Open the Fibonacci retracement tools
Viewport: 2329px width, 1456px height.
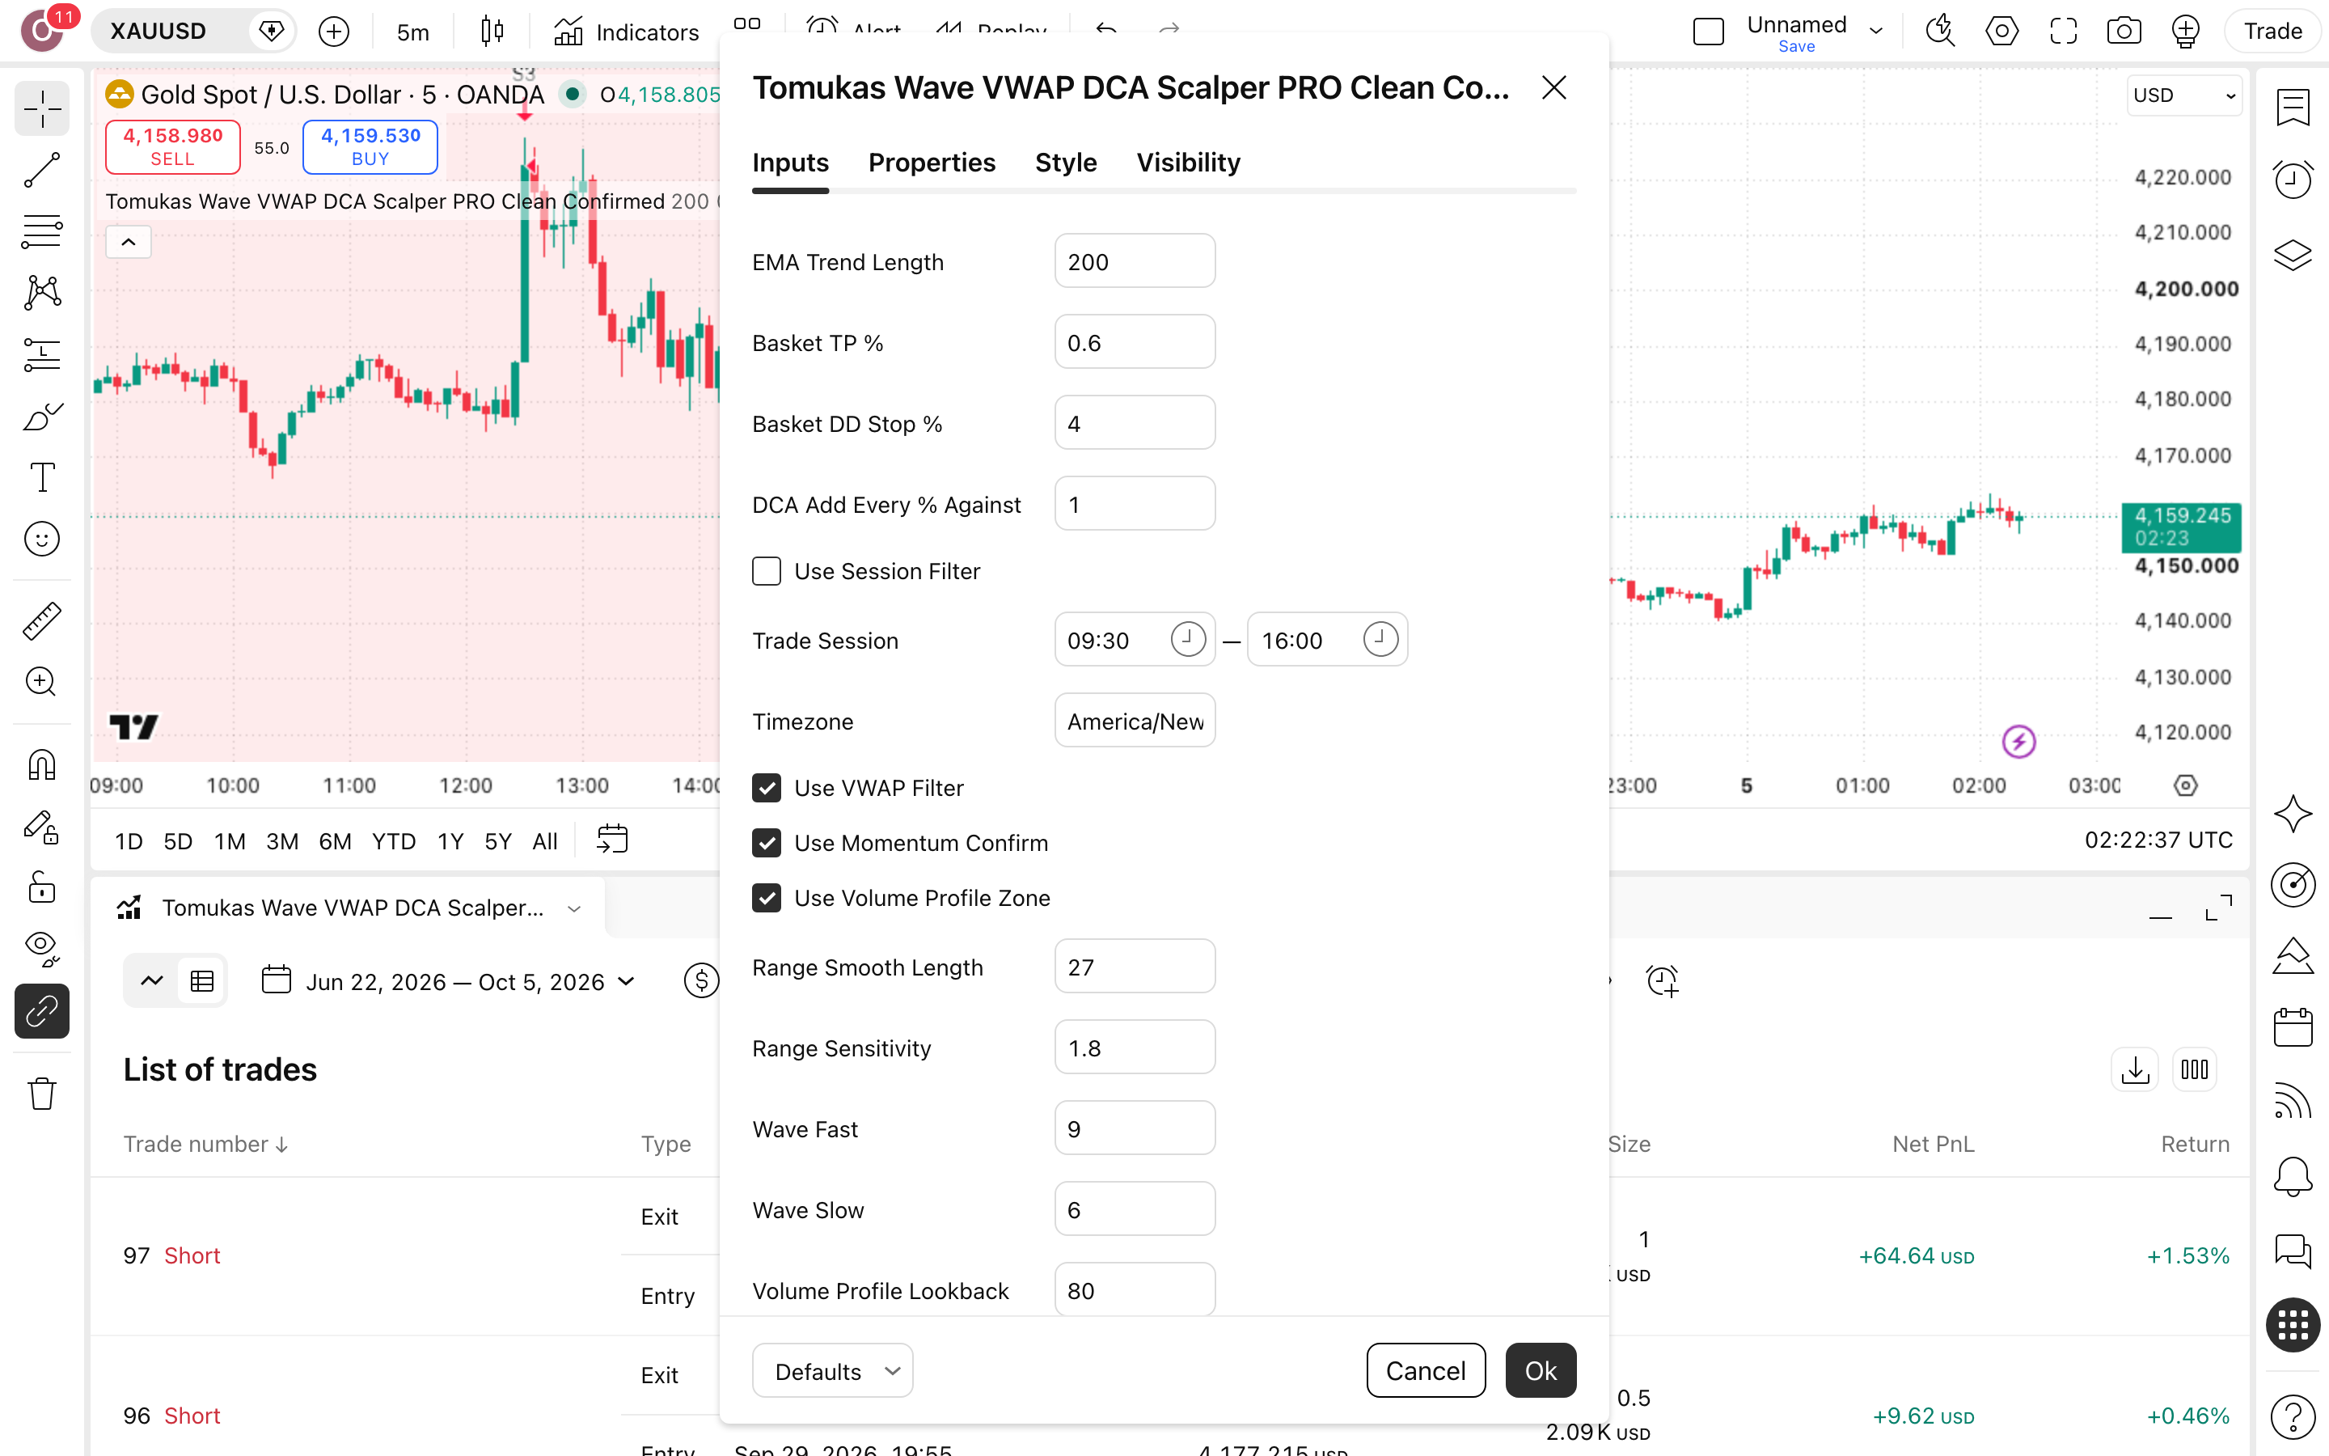point(41,232)
